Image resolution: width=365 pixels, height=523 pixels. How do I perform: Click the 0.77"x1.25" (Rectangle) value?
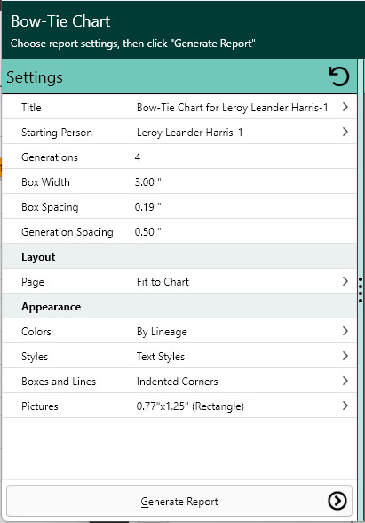coord(190,406)
